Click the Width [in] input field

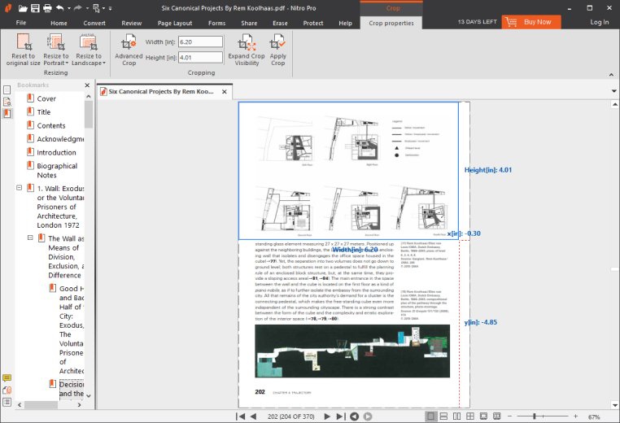pos(200,41)
